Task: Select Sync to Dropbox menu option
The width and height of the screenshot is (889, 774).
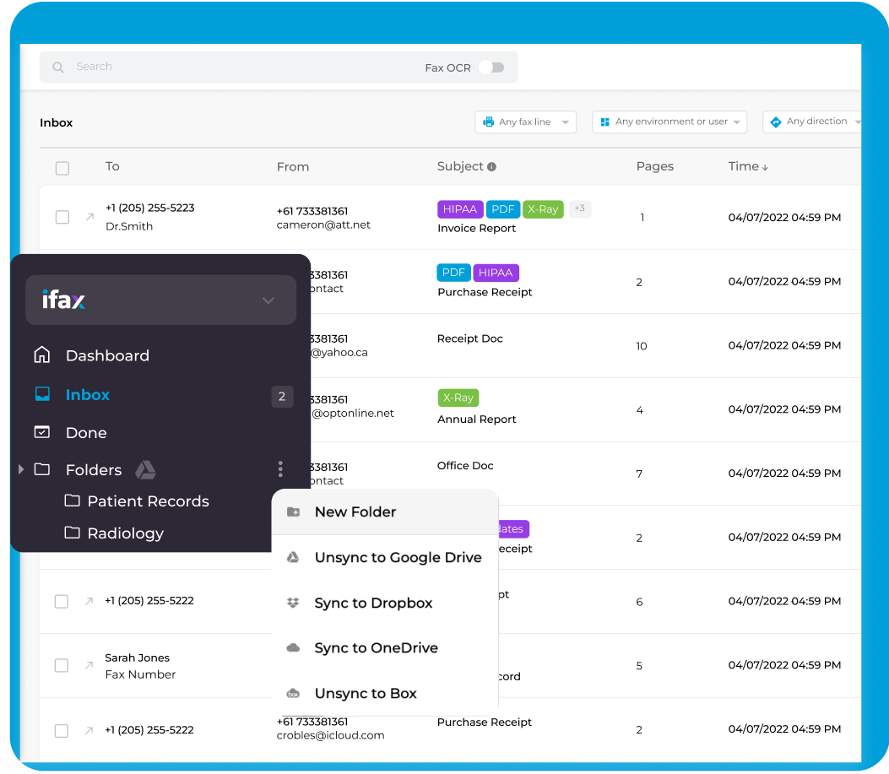Action: [373, 603]
